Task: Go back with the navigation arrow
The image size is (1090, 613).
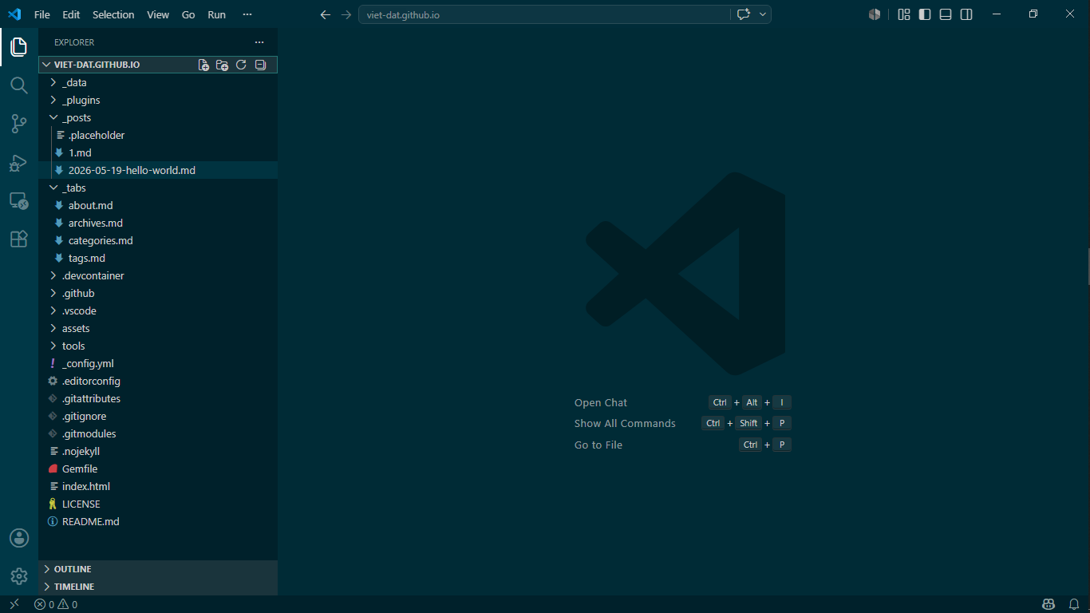Action: point(325,14)
